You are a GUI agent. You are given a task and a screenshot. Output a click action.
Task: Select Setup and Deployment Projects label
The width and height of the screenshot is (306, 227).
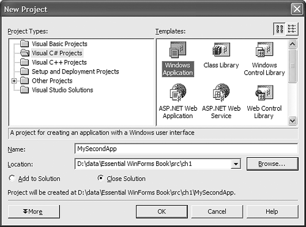click(75, 72)
